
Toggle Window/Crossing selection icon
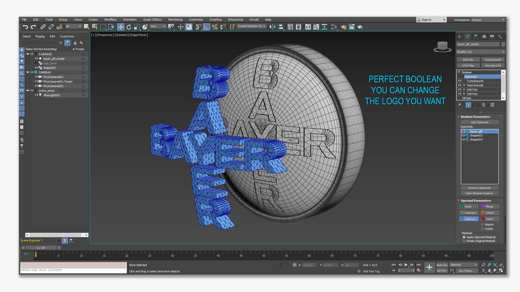click(x=111, y=27)
